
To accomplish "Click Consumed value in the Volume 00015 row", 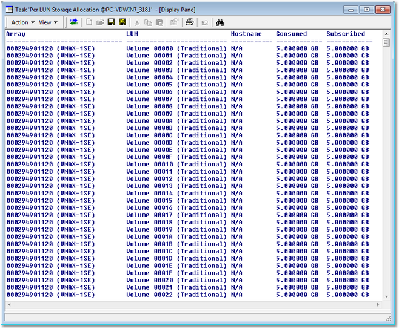I will [297, 201].
